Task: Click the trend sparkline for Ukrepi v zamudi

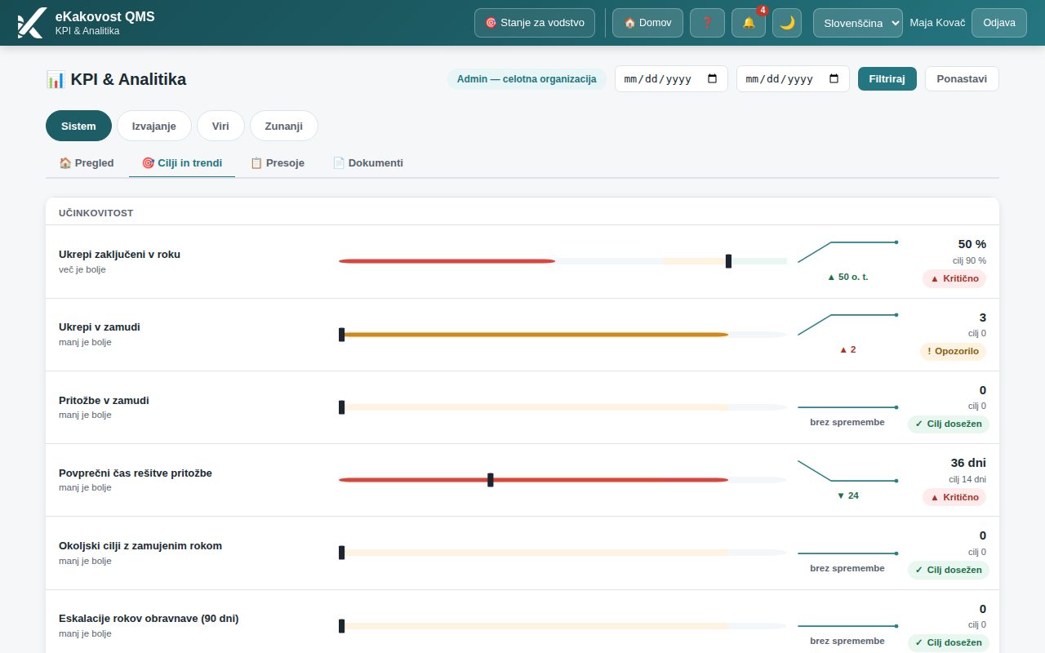Action: click(x=847, y=325)
